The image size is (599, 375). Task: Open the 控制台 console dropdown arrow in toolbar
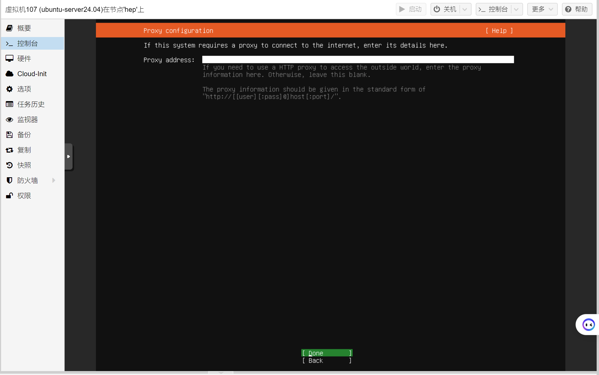click(x=516, y=9)
